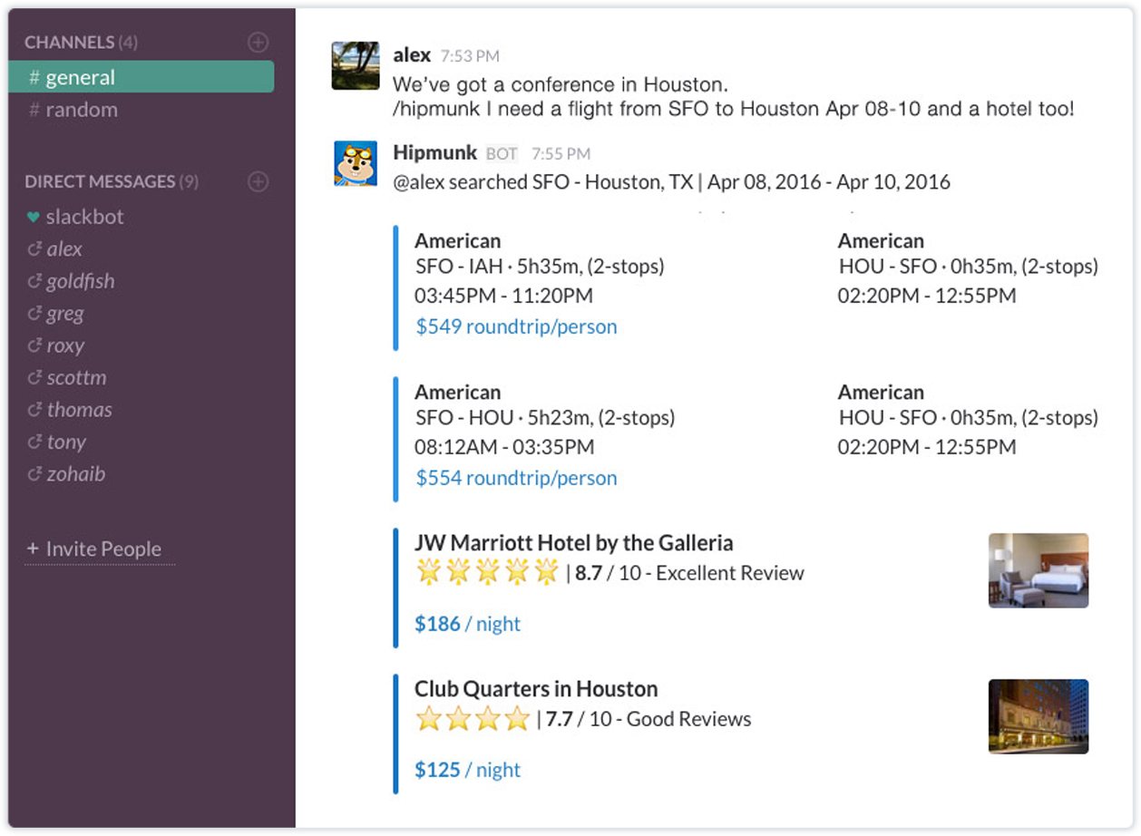This screenshot has height=836, width=1141.
Task: Open the $549 roundtrip/person flight link
Action: (x=516, y=326)
